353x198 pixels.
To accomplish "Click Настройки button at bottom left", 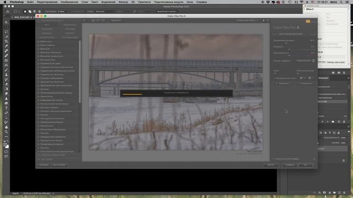I will coord(59,165).
